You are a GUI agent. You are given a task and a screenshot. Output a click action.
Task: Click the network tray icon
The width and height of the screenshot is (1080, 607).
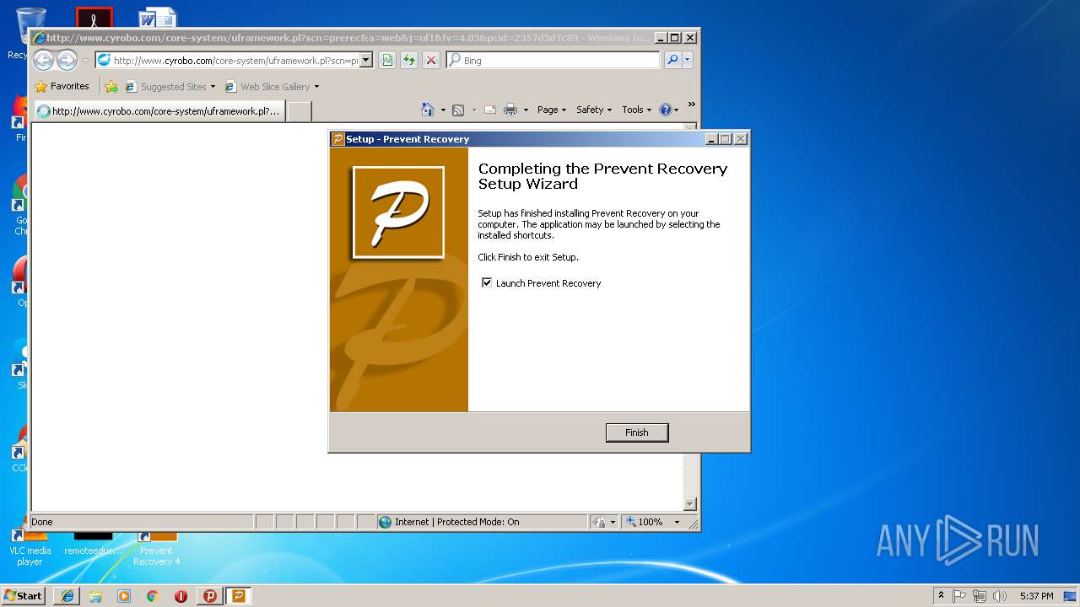point(980,596)
